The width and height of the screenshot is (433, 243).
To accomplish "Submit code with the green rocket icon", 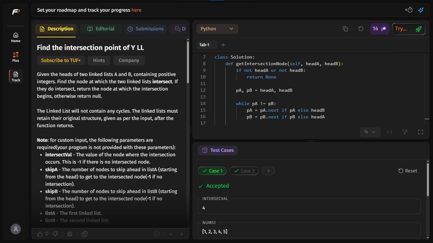I will (419, 29).
